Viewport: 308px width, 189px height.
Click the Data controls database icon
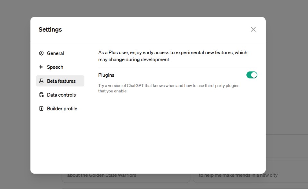(41, 95)
